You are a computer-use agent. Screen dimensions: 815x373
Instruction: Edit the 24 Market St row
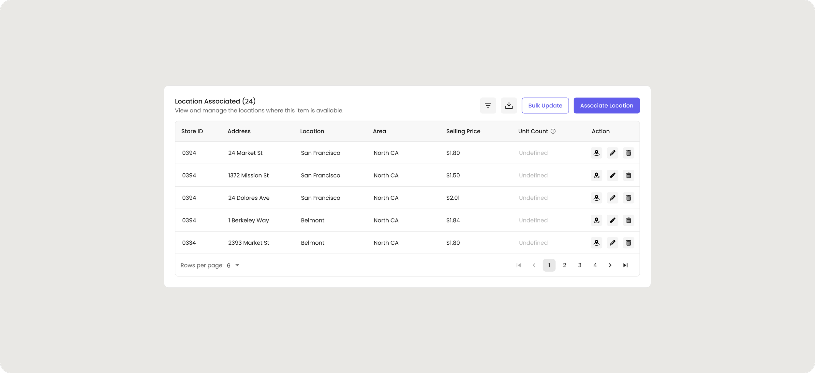pos(612,153)
